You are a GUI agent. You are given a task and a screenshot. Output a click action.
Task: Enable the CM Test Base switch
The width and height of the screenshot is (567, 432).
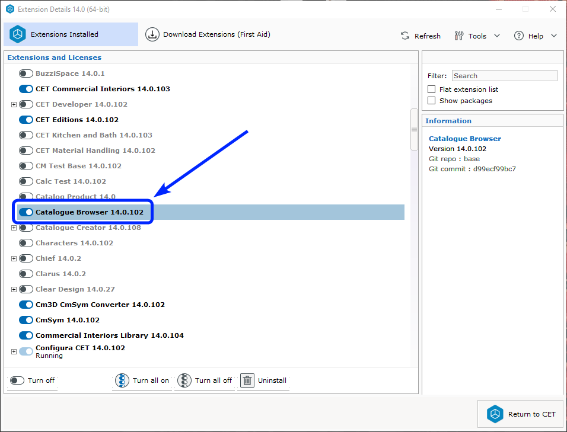(x=26, y=166)
